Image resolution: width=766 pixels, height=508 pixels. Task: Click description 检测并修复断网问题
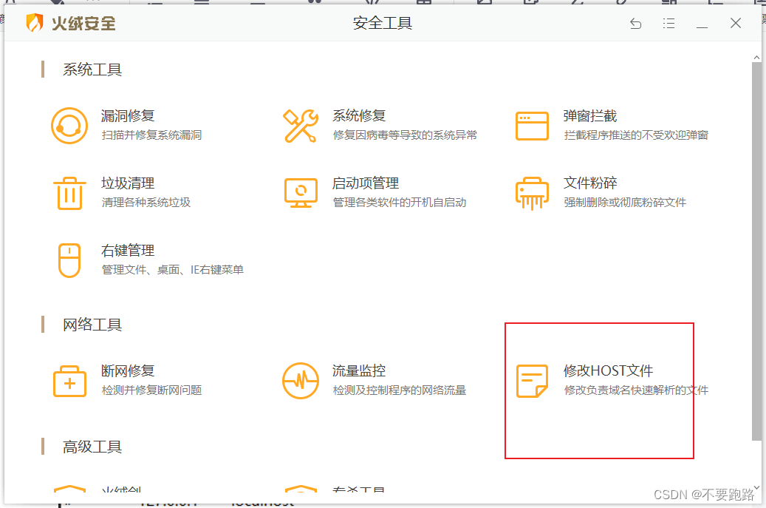pyautogui.click(x=151, y=390)
